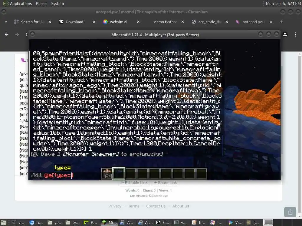Open the Chromium profile icon
Image resolution: width=302 pixels, height=226 pixels.
pos(285,34)
